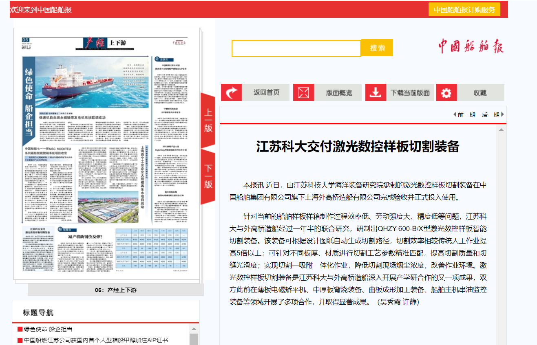Click the red return-arrow icon for 返回首页
The height and width of the screenshot is (345, 537).
click(x=231, y=92)
